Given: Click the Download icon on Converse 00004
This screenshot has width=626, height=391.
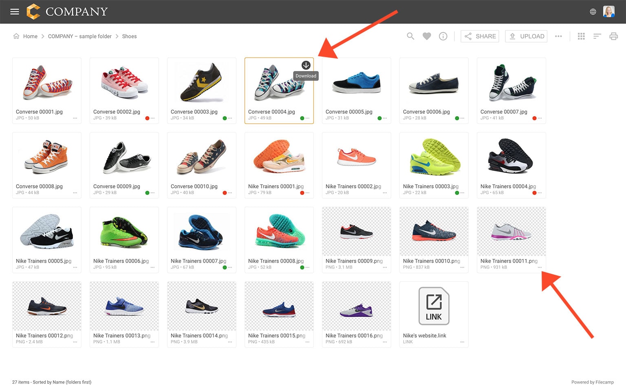Looking at the screenshot, I should click(306, 65).
